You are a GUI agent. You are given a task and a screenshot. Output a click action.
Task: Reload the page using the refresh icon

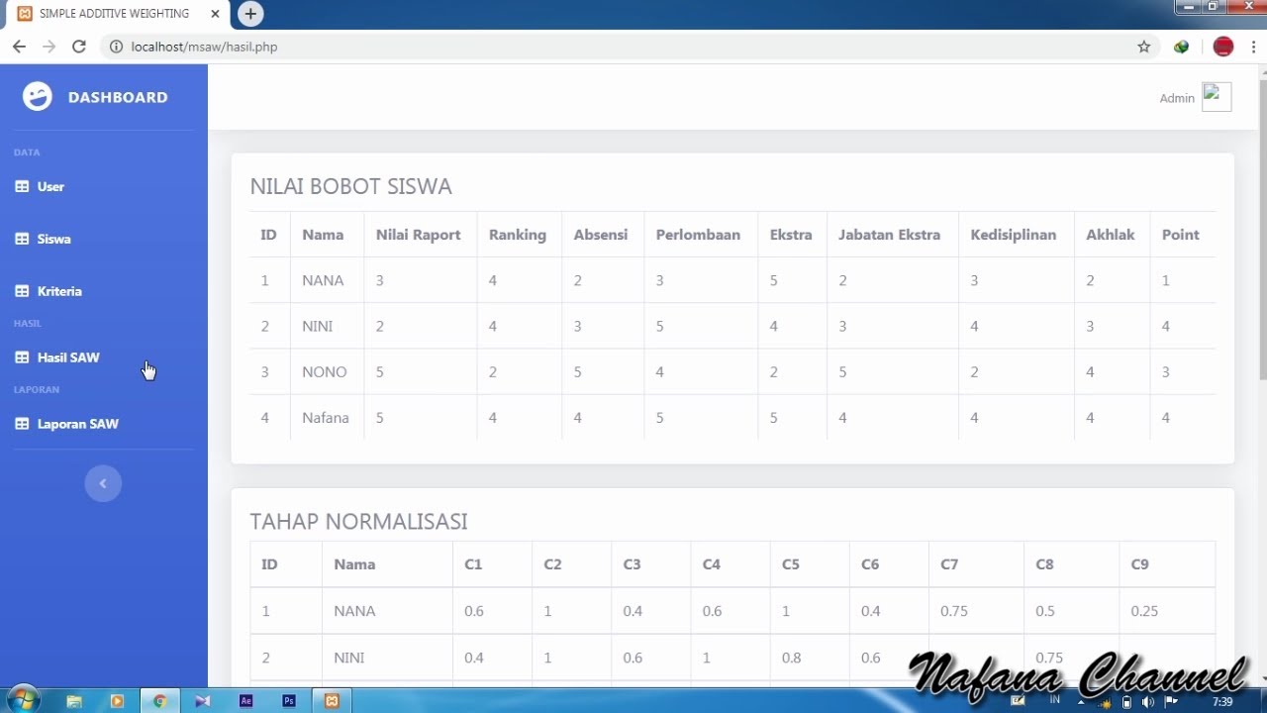79,47
